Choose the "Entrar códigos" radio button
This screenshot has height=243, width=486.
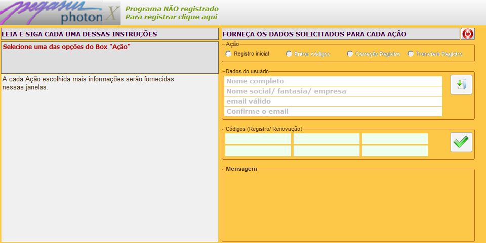pos(289,54)
